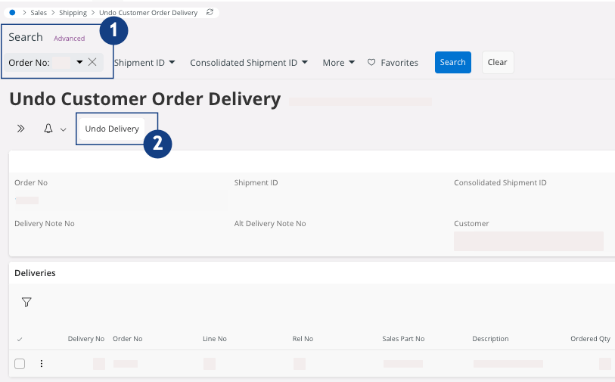Expand the double-chevron side panel icon
This screenshot has height=382, width=615.
21,129
